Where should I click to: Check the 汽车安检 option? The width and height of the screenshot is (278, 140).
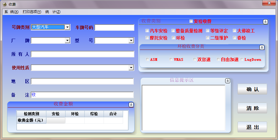pos(147,31)
